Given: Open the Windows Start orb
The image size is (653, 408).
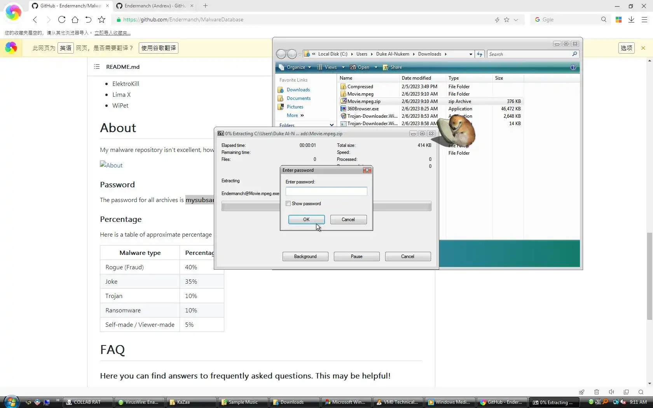Looking at the screenshot, I should click(x=12, y=402).
